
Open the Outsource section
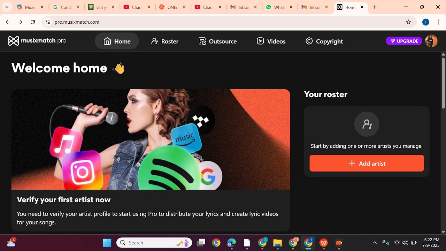tap(217, 41)
